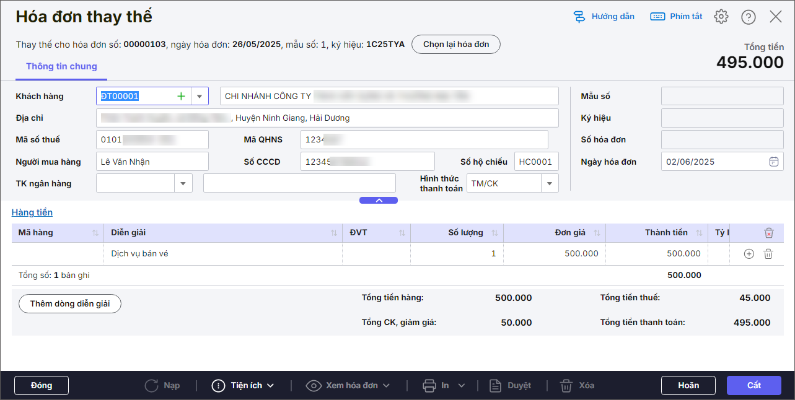Expand the TK ngân hàng dropdown
795x400 pixels.
pyautogui.click(x=183, y=183)
